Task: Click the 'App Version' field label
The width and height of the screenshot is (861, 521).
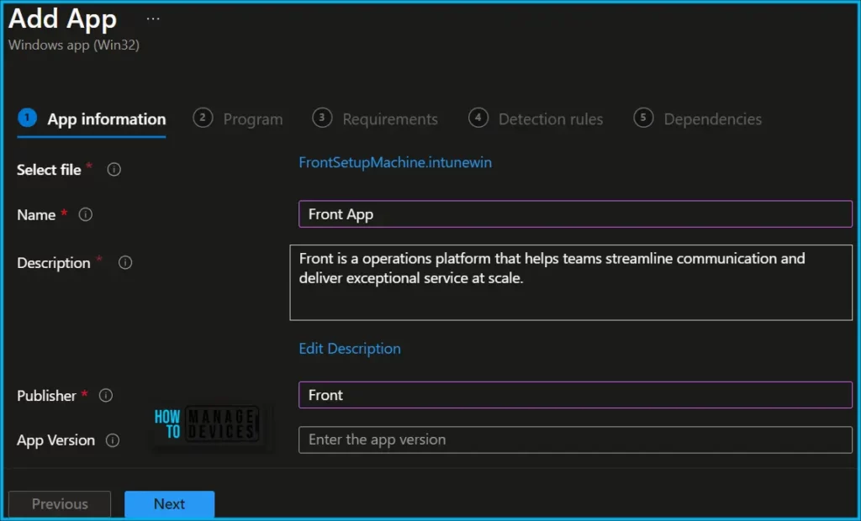Action: (x=56, y=440)
